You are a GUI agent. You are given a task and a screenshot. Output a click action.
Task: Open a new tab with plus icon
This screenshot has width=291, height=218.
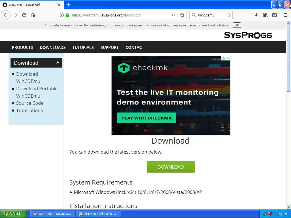pyautogui.click(x=68, y=5)
